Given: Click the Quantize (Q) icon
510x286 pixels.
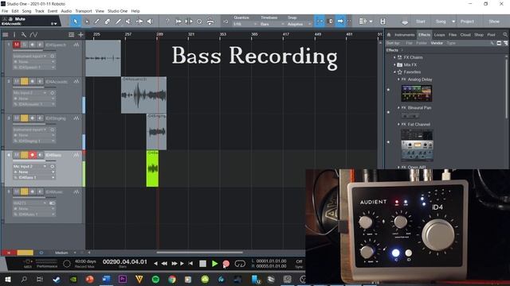Looking at the screenshot, I should tap(199, 21).
